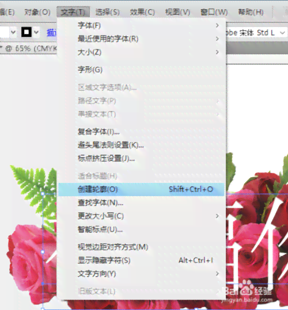Open the 文字方向(Y) submenu
Screen dimensions: 288x310
(x=141, y=274)
